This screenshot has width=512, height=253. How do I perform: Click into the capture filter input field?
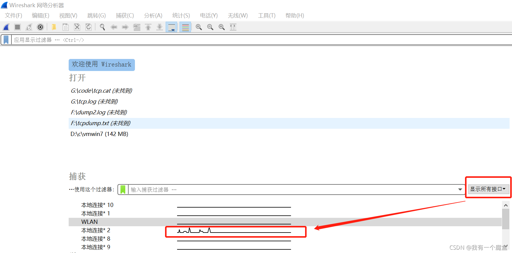click(292, 190)
